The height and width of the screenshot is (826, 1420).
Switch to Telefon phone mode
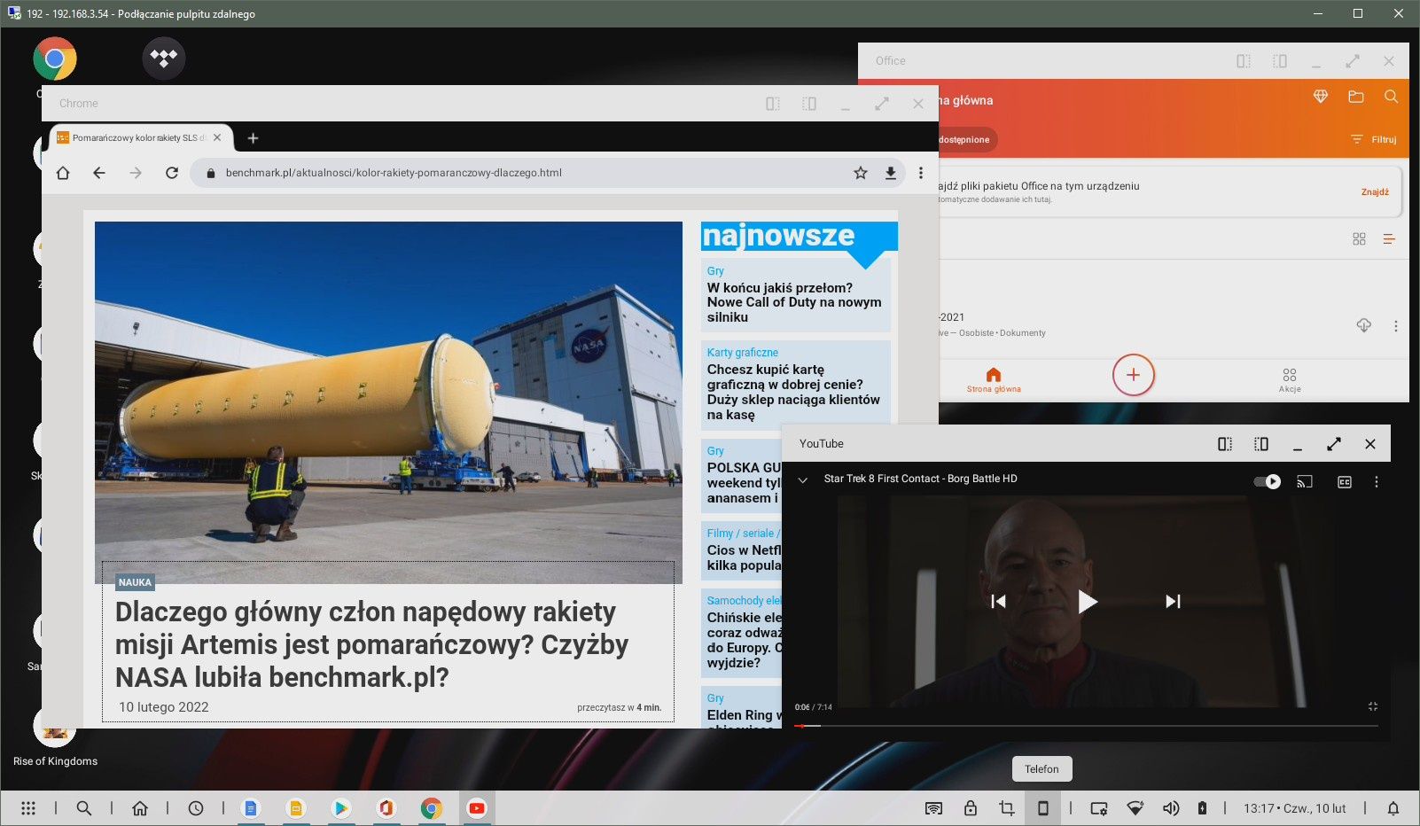[1043, 808]
